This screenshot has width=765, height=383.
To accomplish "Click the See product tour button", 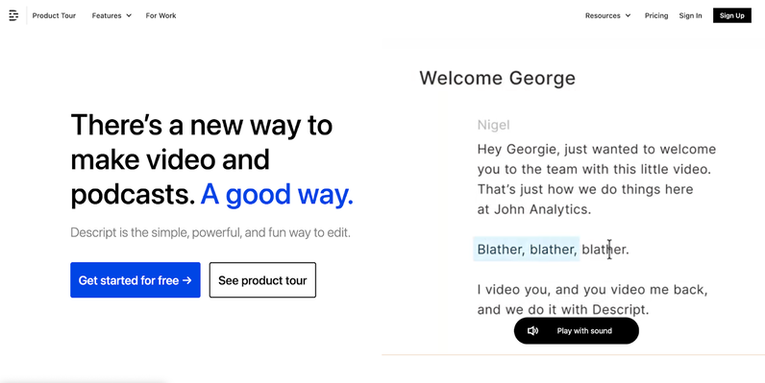I will [x=262, y=280].
